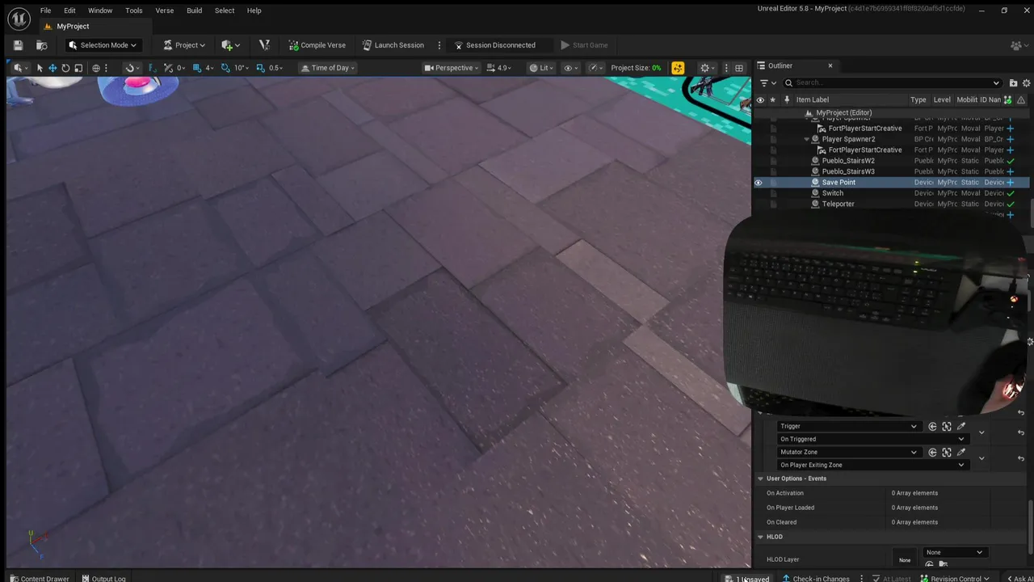Click eyedropper pick icon for Trigger row

[x=961, y=427]
